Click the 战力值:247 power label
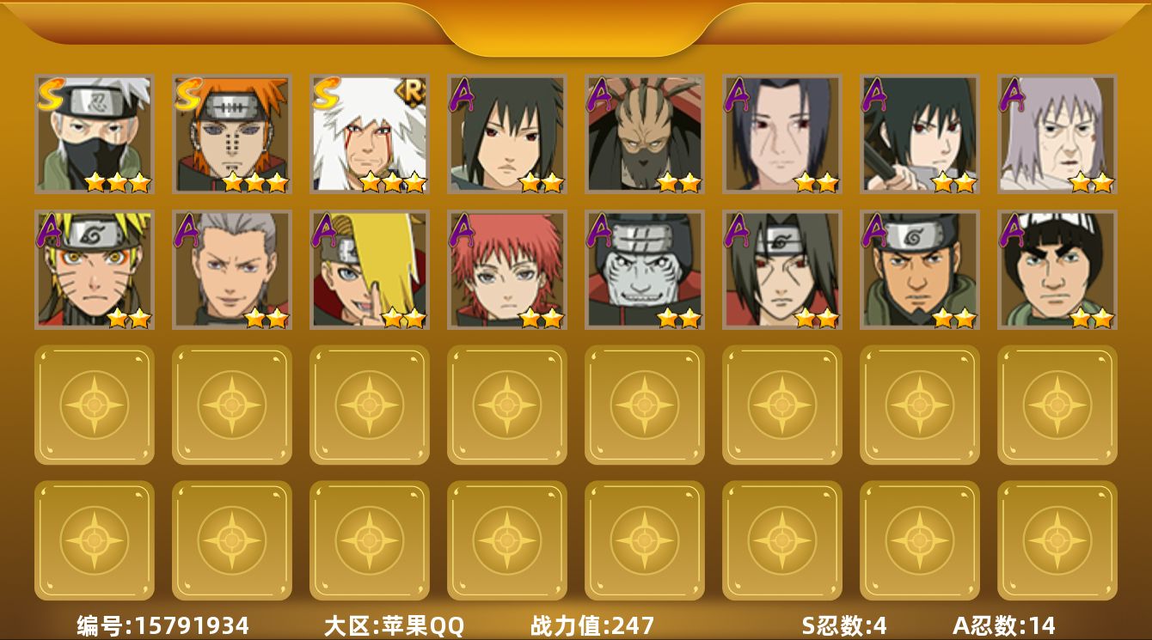The height and width of the screenshot is (640, 1152). tap(592, 625)
